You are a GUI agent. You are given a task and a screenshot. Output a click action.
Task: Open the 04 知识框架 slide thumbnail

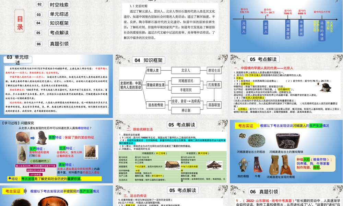point(171,86)
